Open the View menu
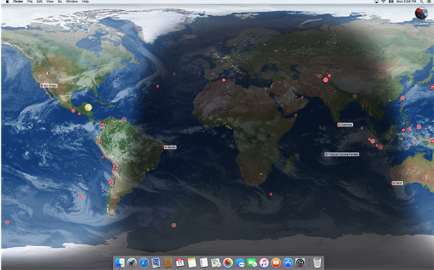 click(50, 1)
